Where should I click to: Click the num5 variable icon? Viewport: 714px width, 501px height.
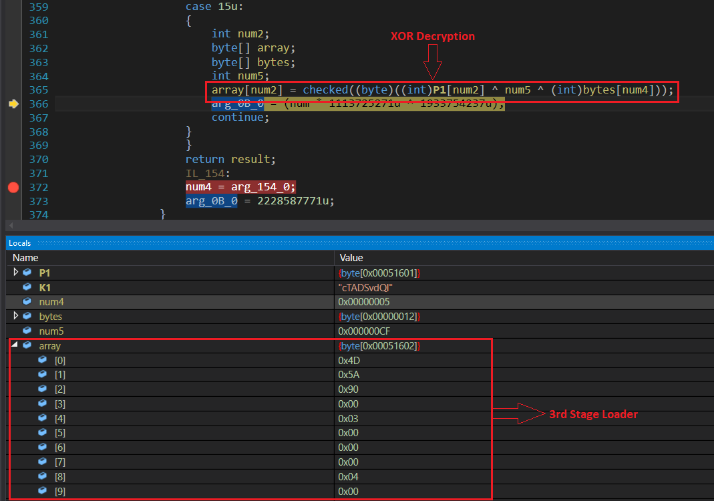pyautogui.click(x=27, y=330)
